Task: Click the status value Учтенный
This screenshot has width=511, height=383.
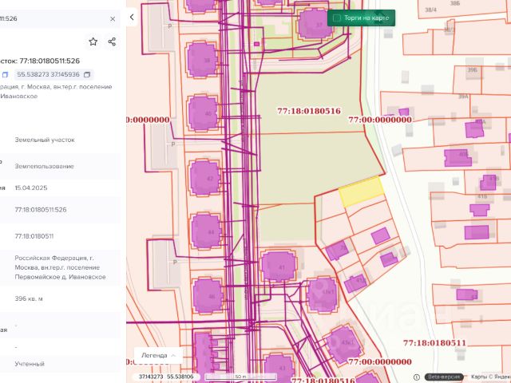Action: coord(30,364)
